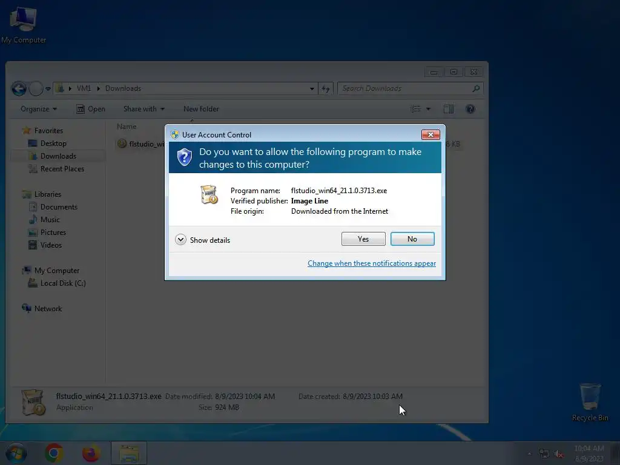This screenshot has height=465, width=620.
Task: Click My Computer desktop icon
Action: coord(24,24)
